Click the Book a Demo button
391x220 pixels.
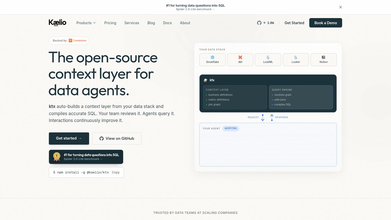(x=326, y=23)
